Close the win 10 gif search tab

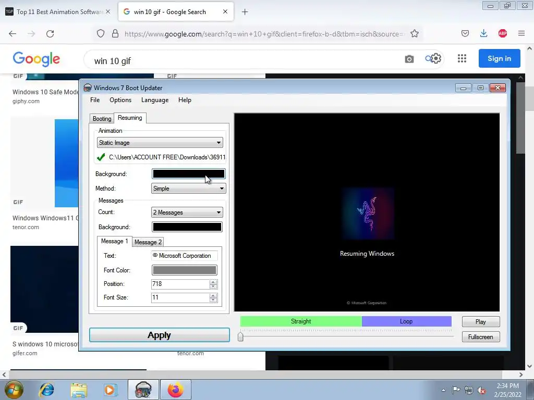pos(225,11)
